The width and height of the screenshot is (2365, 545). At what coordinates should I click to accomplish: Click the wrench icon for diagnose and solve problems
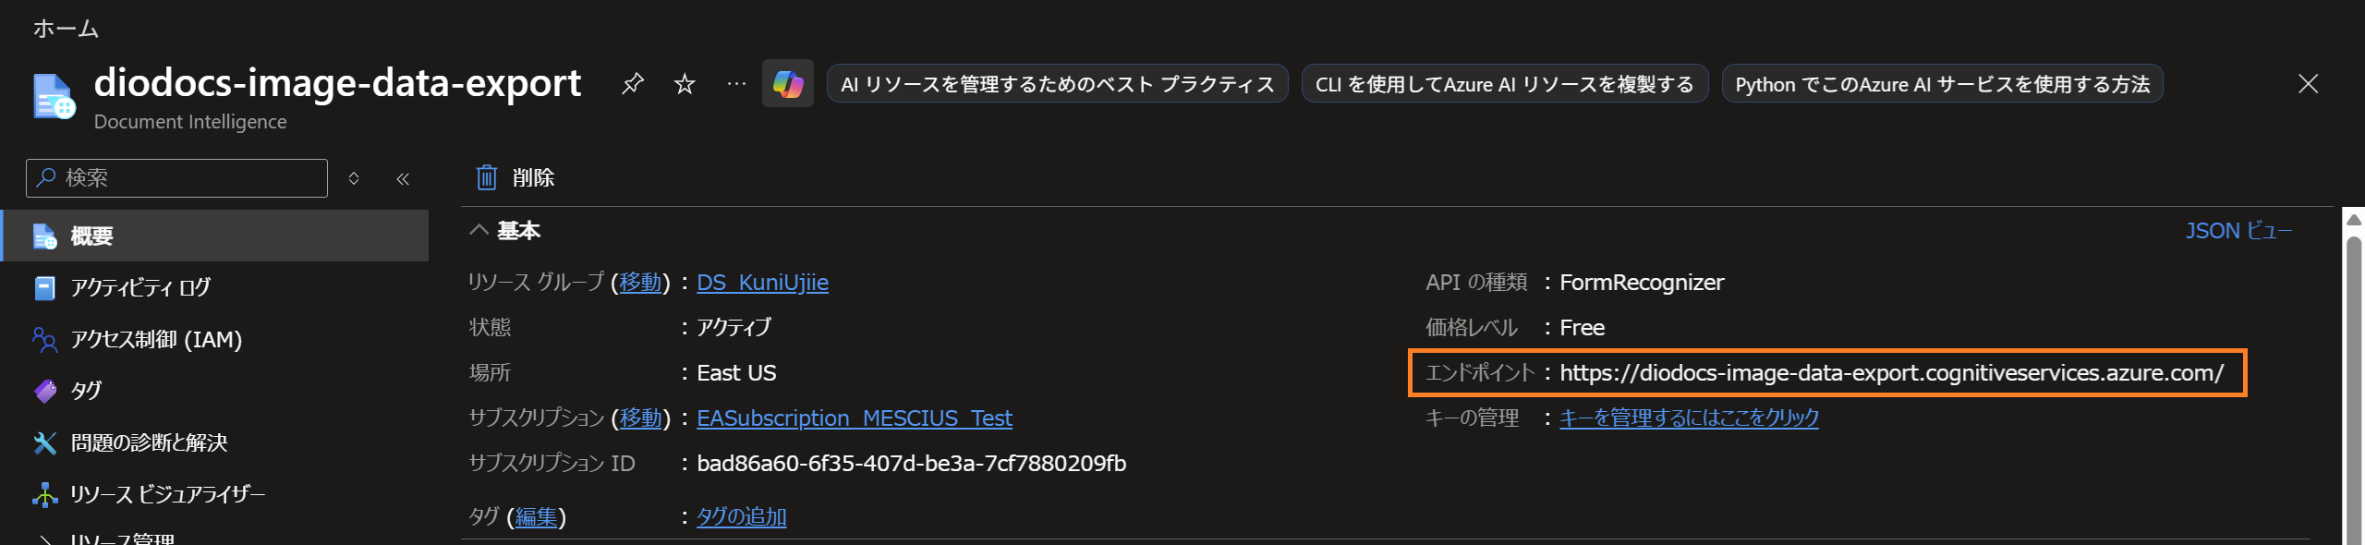click(x=44, y=443)
